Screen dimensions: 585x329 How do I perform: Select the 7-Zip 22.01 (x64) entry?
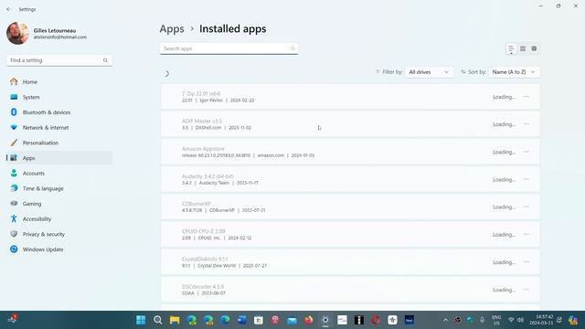[350, 97]
